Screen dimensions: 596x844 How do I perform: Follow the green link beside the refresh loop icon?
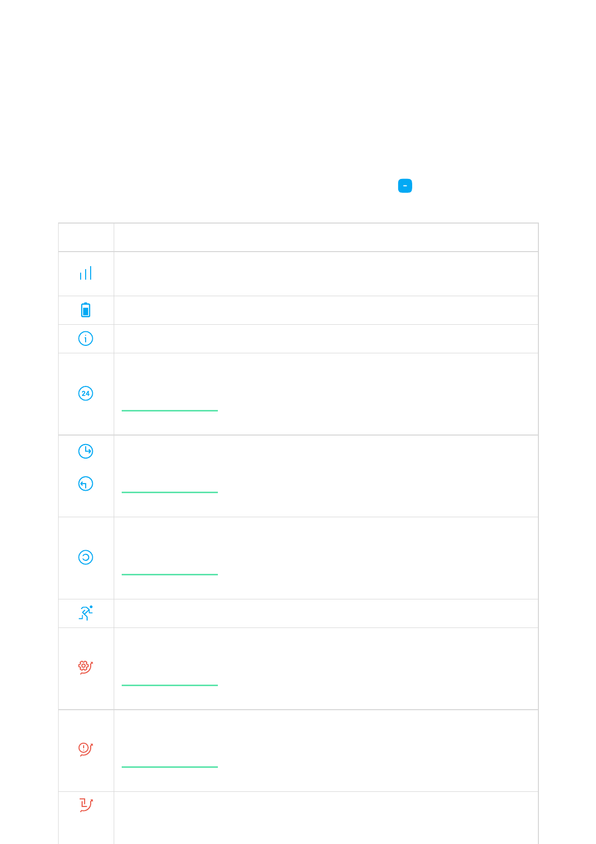pos(170,574)
